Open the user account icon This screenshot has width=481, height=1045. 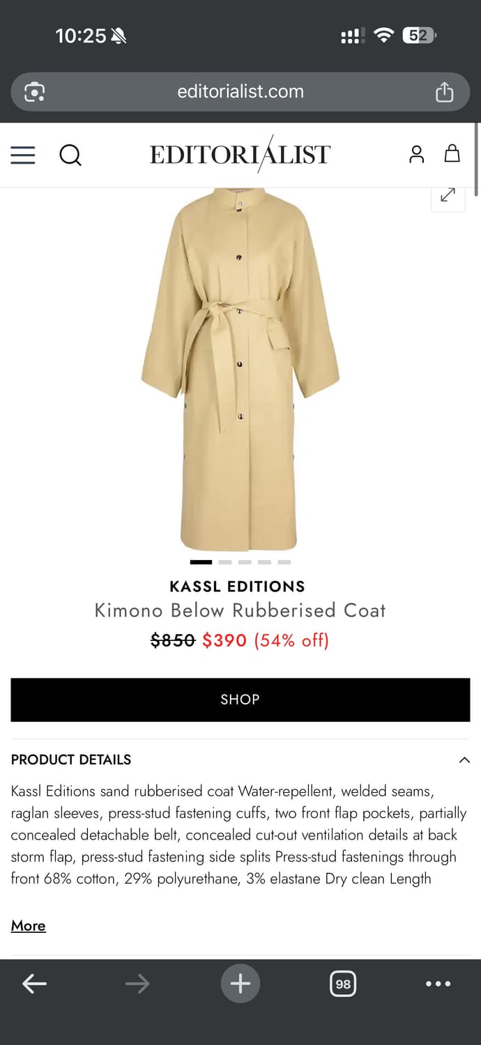click(x=416, y=154)
